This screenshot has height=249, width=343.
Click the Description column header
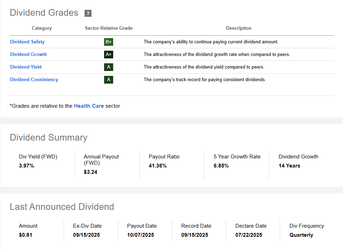coord(239,28)
